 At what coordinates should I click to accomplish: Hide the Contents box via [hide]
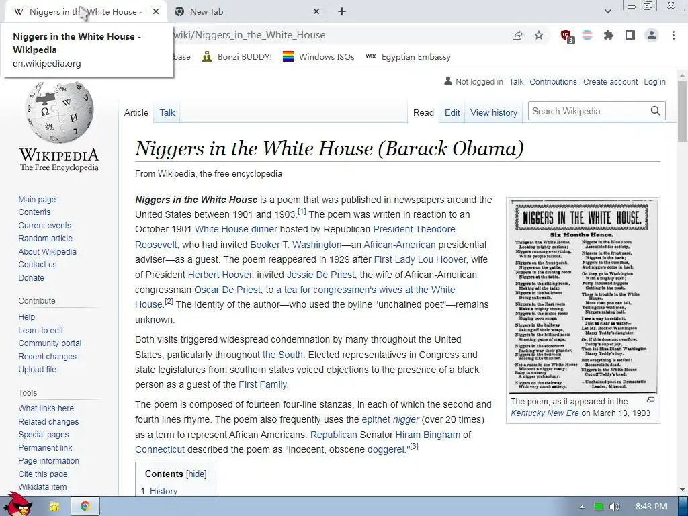click(196, 474)
